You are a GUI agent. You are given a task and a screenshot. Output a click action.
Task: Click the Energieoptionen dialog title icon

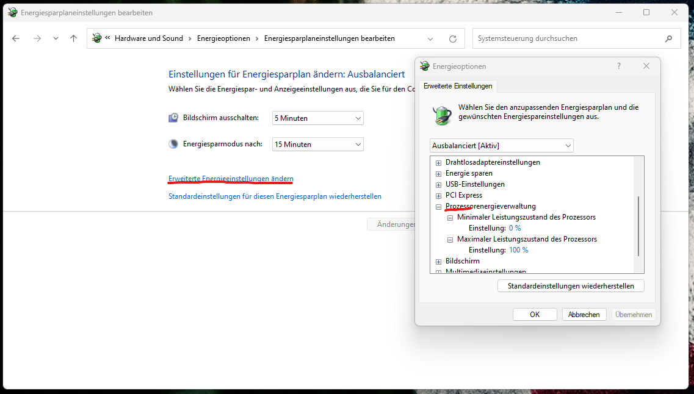click(424, 66)
